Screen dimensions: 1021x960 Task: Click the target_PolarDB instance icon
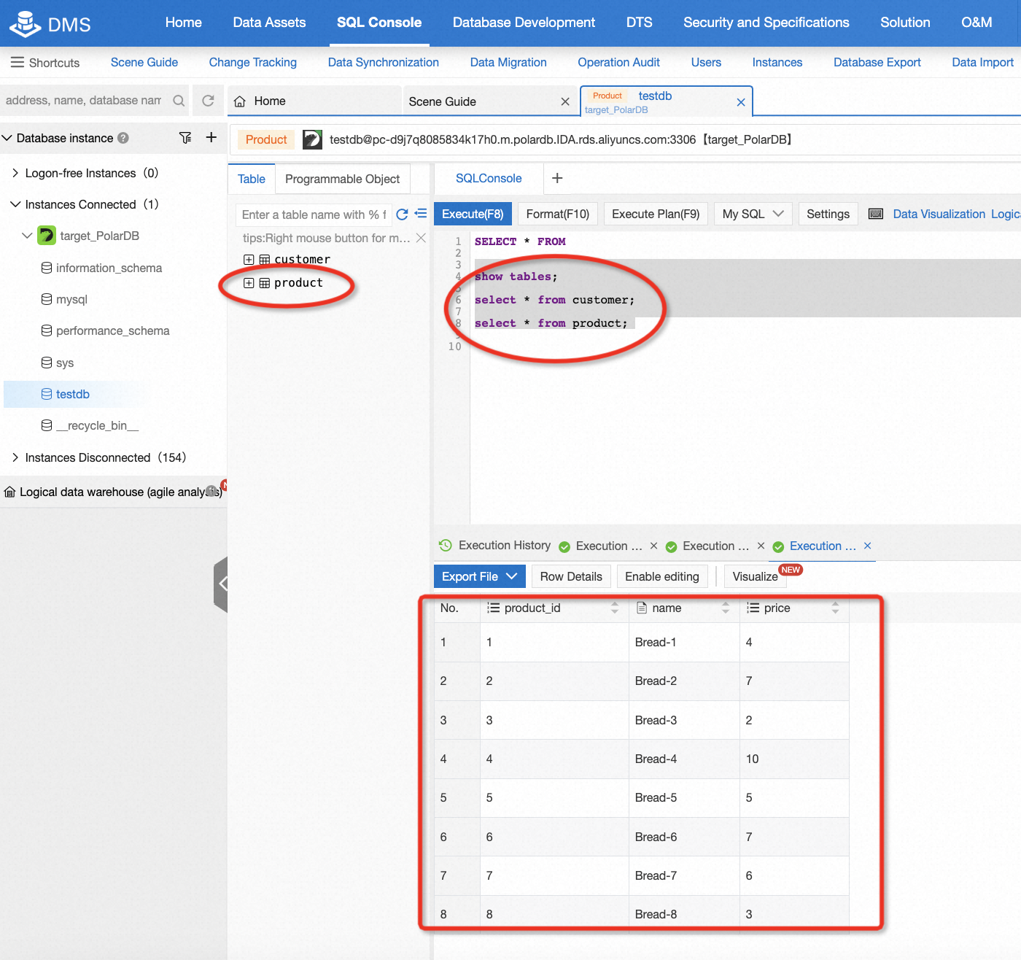tap(47, 236)
